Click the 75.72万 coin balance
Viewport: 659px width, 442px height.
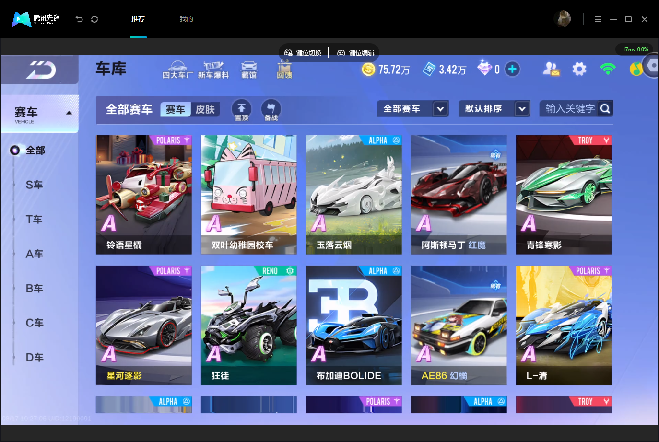click(394, 70)
